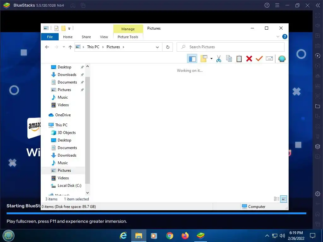Viewport: 323px width, 242px height.
Task: Navigate back in File Explorer
Action: click(x=47, y=47)
